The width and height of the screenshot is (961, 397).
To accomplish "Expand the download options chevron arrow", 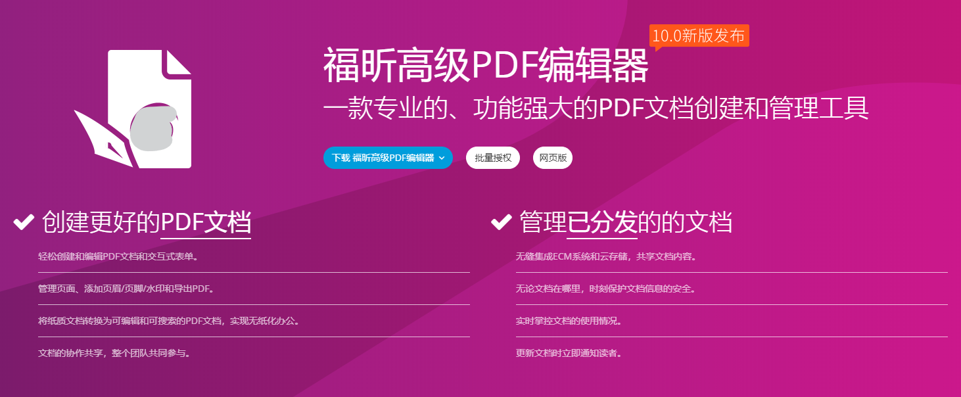I will click(443, 158).
